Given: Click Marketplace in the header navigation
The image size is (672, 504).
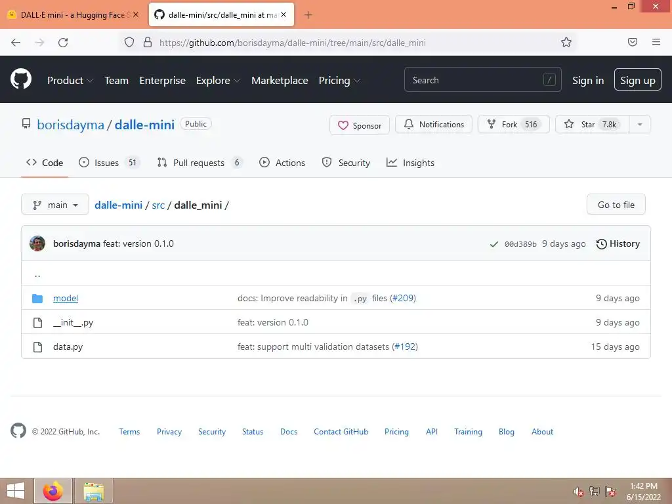Looking at the screenshot, I should point(280,81).
